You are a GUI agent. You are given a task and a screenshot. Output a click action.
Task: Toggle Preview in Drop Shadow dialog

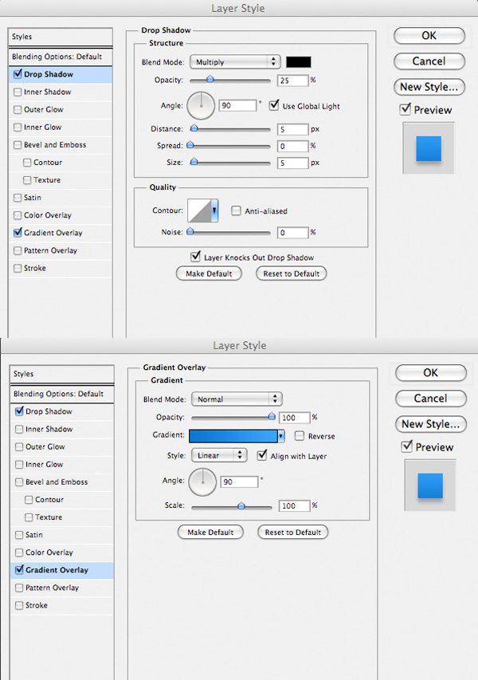(406, 109)
